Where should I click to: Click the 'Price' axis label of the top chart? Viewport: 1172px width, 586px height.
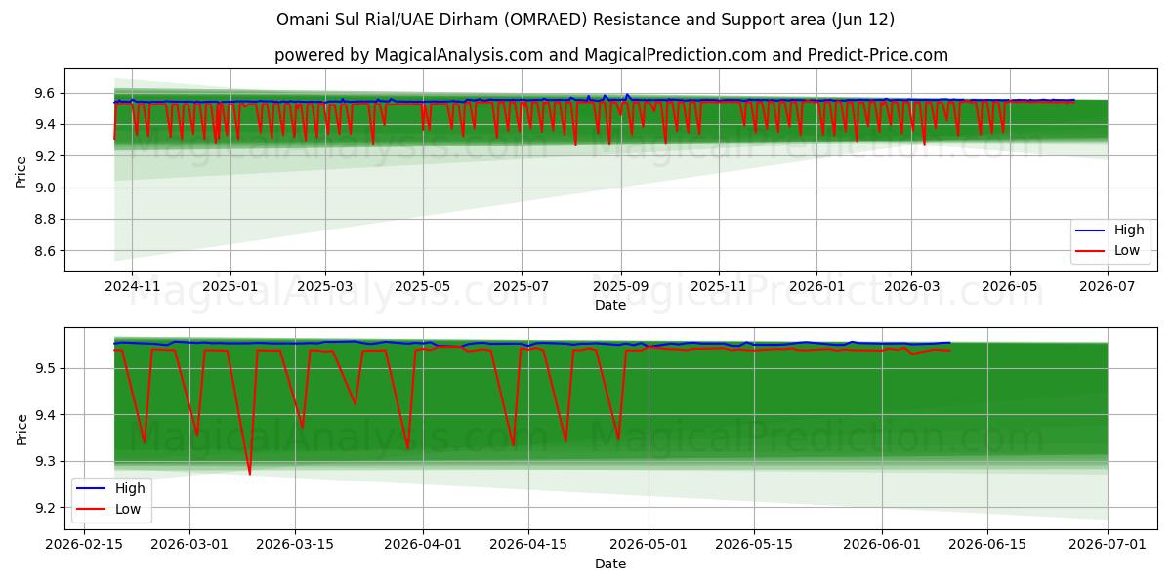click(x=21, y=170)
